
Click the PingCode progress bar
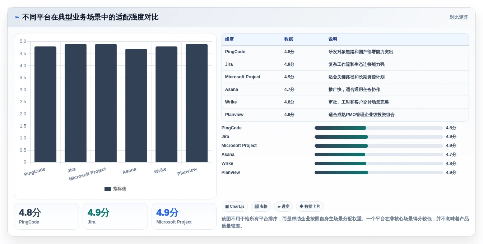pos(379,128)
